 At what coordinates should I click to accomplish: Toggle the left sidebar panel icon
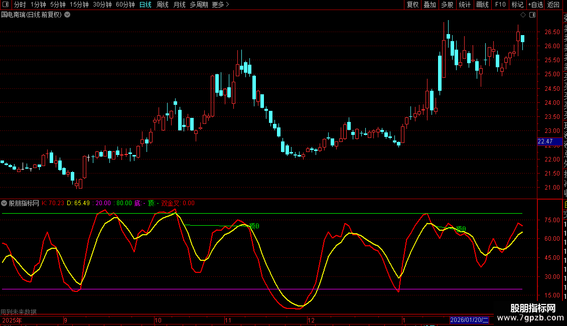pos(7,5)
